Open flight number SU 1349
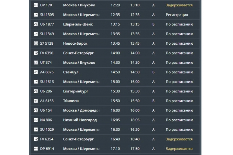This screenshot has width=233, height=155. click(x=47, y=34)
